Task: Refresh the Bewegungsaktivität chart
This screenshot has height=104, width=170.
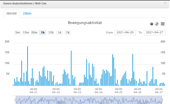Action: click(x=157, y=24)
